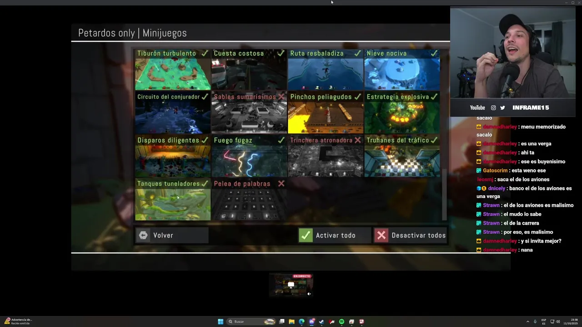Viewport: 582px width, 327px height.
Task: Open the red square app in the taskbar
Action: point(361,322)
